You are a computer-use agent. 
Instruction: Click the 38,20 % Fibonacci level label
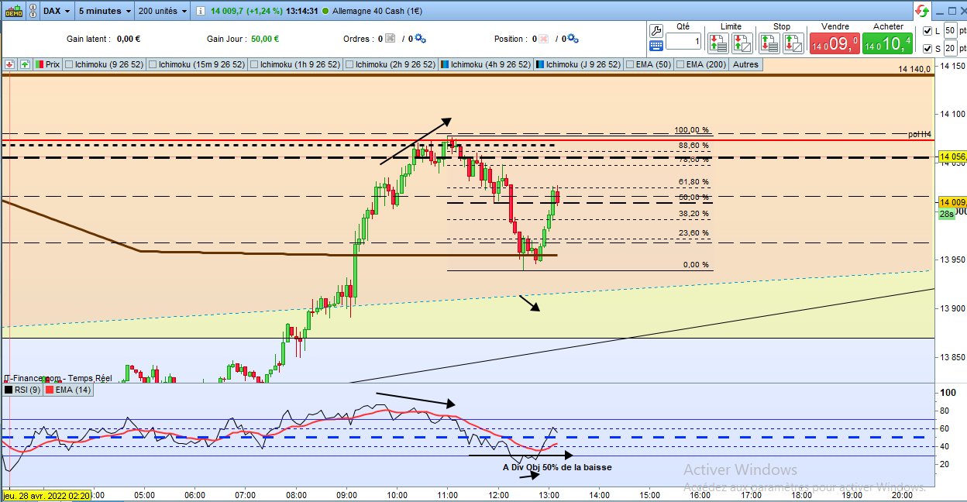point(693,213)
